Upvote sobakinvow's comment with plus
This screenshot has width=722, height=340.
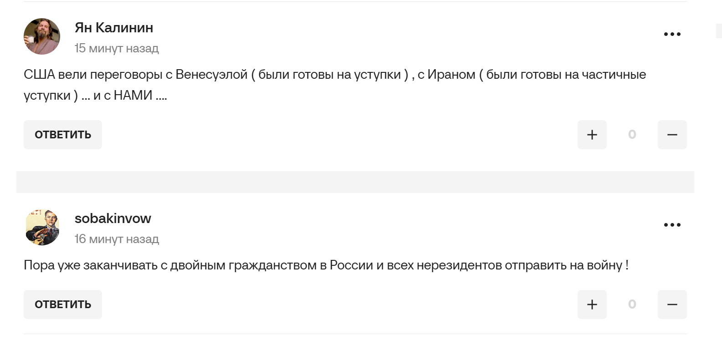tap(592, 304)
